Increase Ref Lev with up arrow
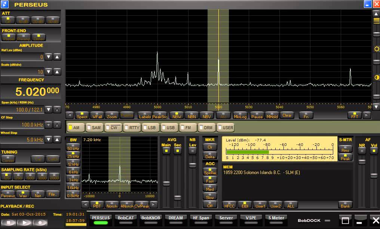Viewport: 380px width, 229px height. click(57, 57)
